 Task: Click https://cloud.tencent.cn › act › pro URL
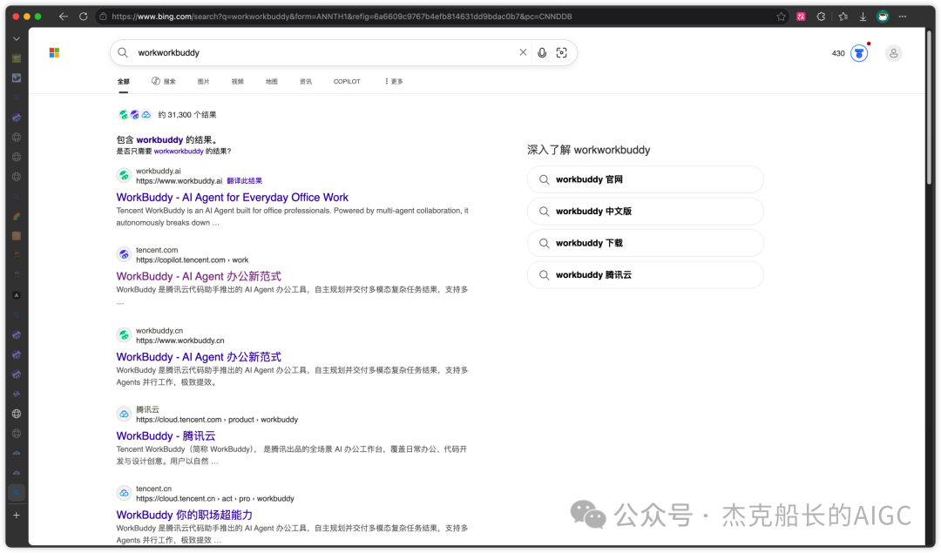(215, 499)
